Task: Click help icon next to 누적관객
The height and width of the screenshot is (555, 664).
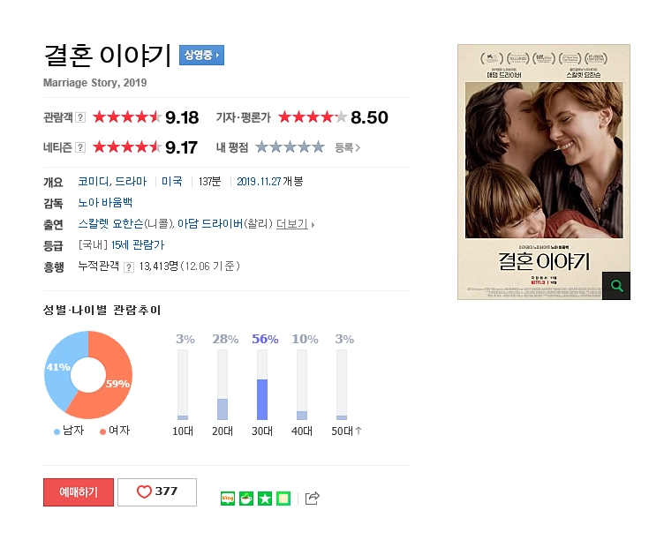Action: [129, 267]
